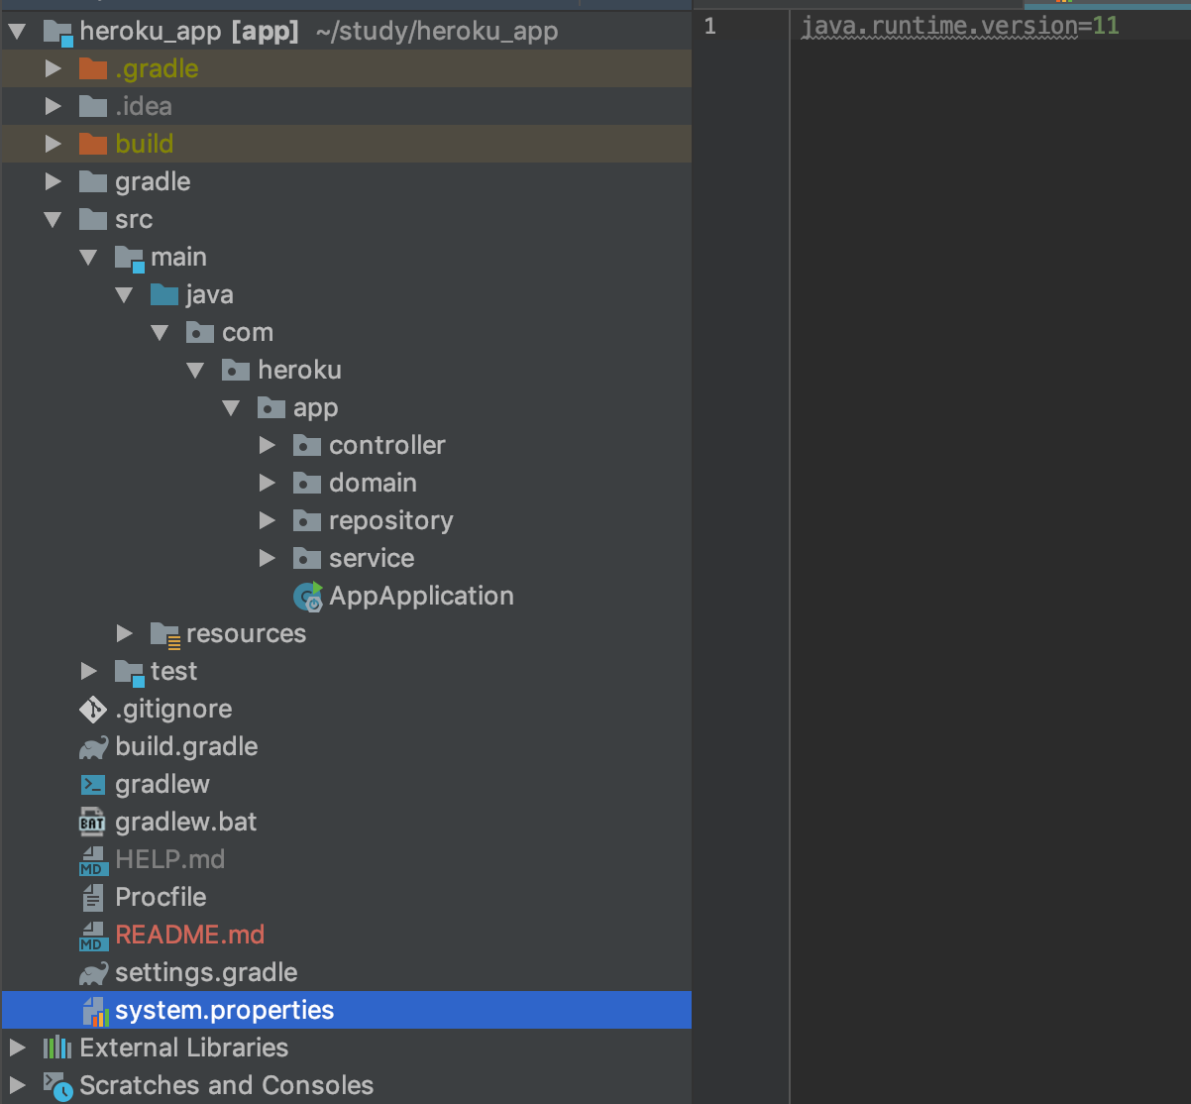Click the gradlew.bat BAT file icon

point(92,823)
